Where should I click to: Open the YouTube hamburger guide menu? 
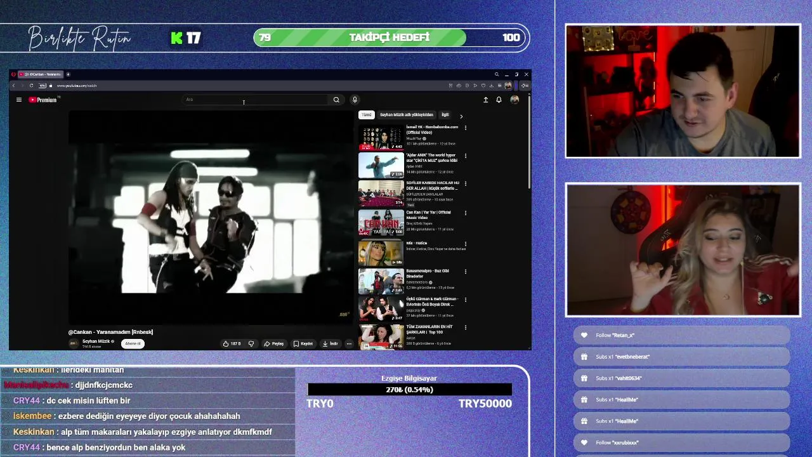19,100
